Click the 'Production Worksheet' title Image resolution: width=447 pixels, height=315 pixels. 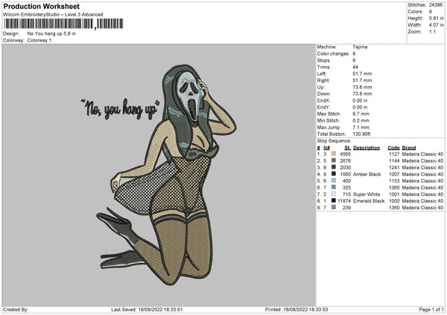coord(42,6)
